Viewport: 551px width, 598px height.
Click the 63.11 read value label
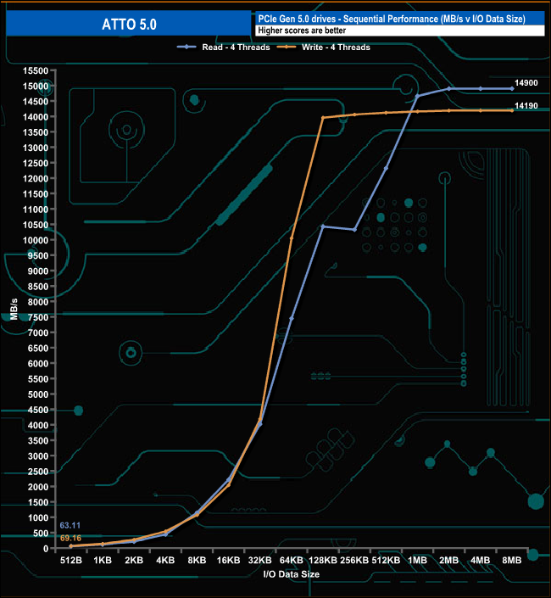70,526
